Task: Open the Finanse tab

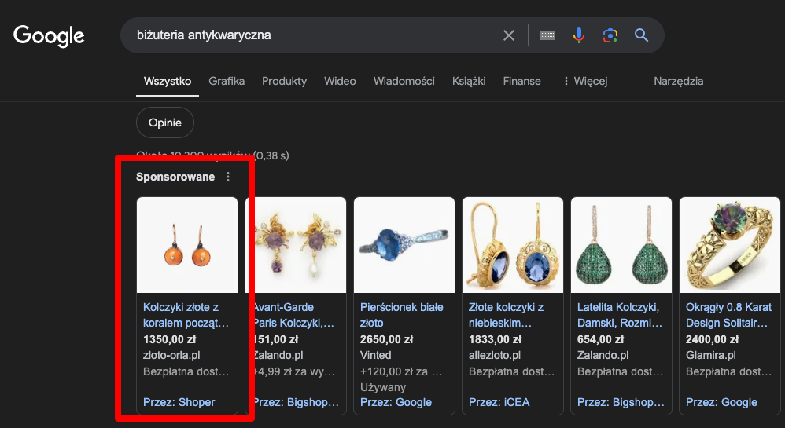Action: [521, 81]
